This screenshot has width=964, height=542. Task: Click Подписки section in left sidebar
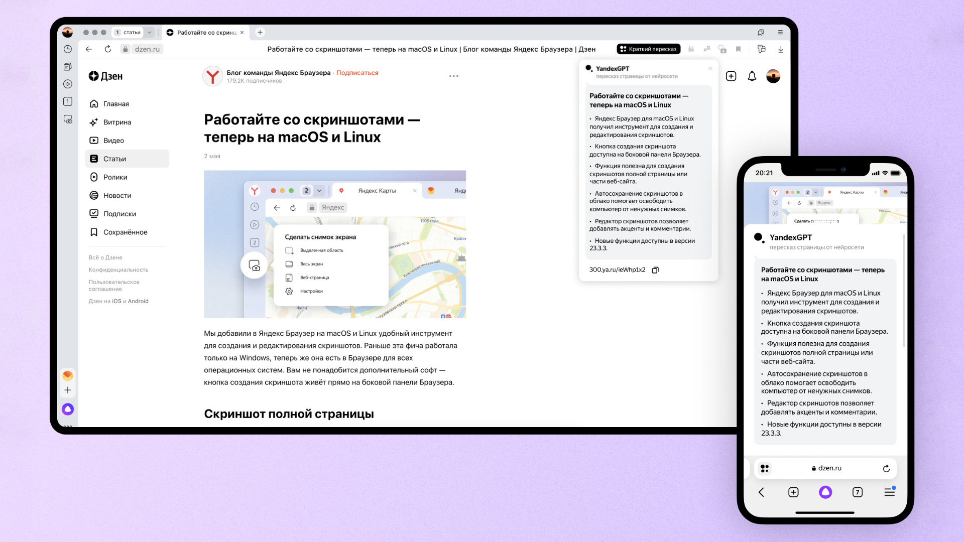point(120,213)
